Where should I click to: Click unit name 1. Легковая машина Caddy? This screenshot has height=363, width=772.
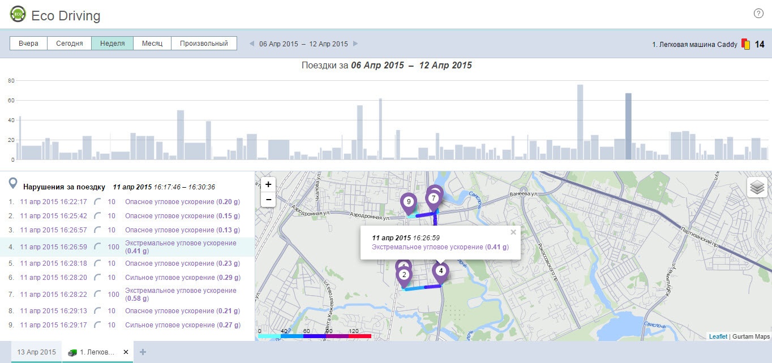[694, 44]
